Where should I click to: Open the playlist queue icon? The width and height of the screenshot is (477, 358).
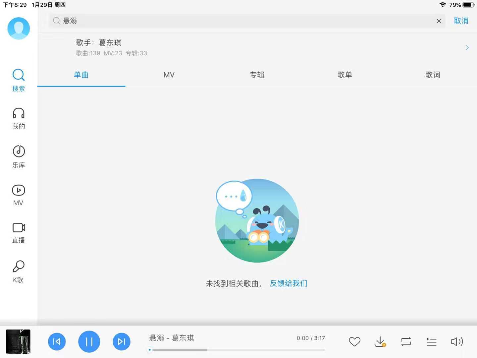431,341
